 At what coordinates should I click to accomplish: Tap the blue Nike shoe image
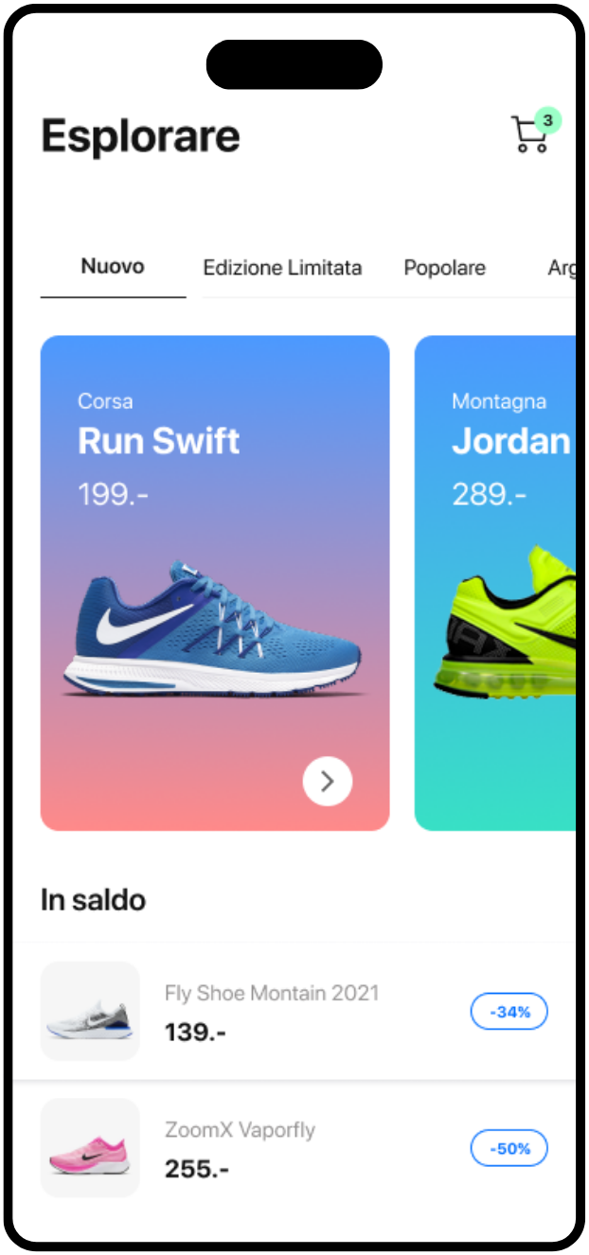coord(213,628)
